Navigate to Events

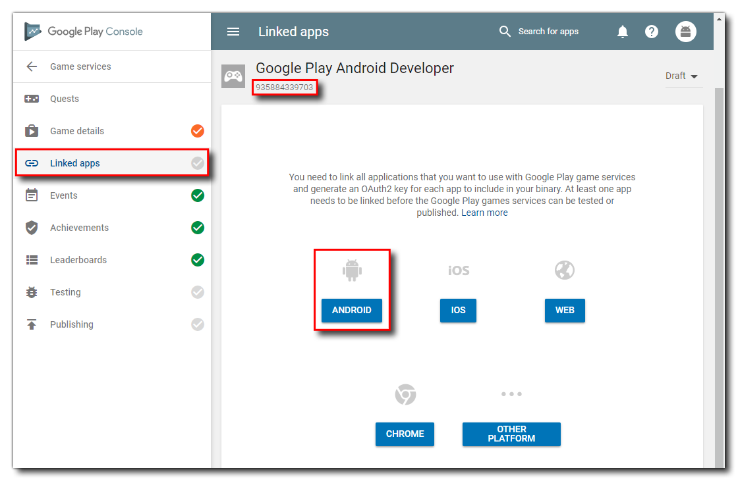(x=112, y=195)
